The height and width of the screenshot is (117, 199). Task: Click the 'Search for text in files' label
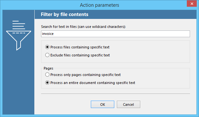83,27
